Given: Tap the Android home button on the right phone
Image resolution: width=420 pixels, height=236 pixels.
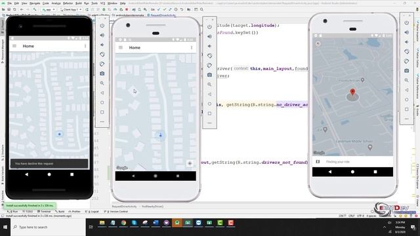Looking at the screenshot, I should pyautogui.click(x=352, y=172).
